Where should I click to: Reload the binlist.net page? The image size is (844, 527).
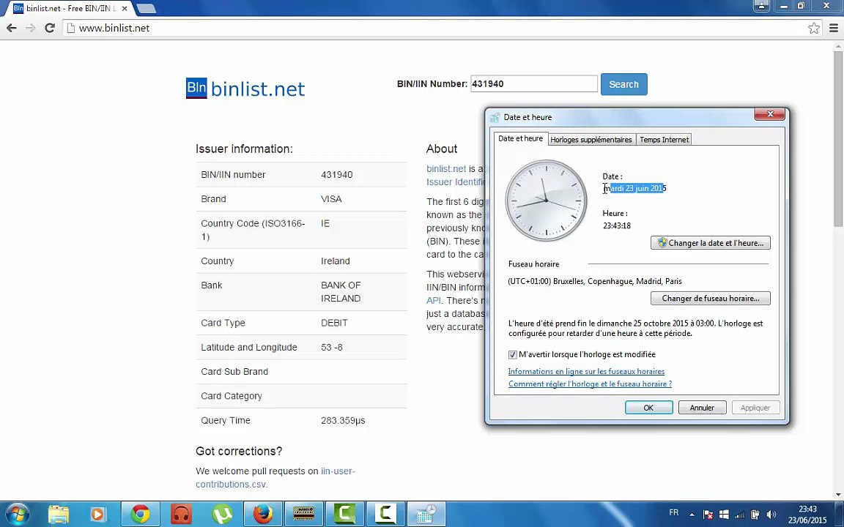pyautogui.click(x=50, y=28)
